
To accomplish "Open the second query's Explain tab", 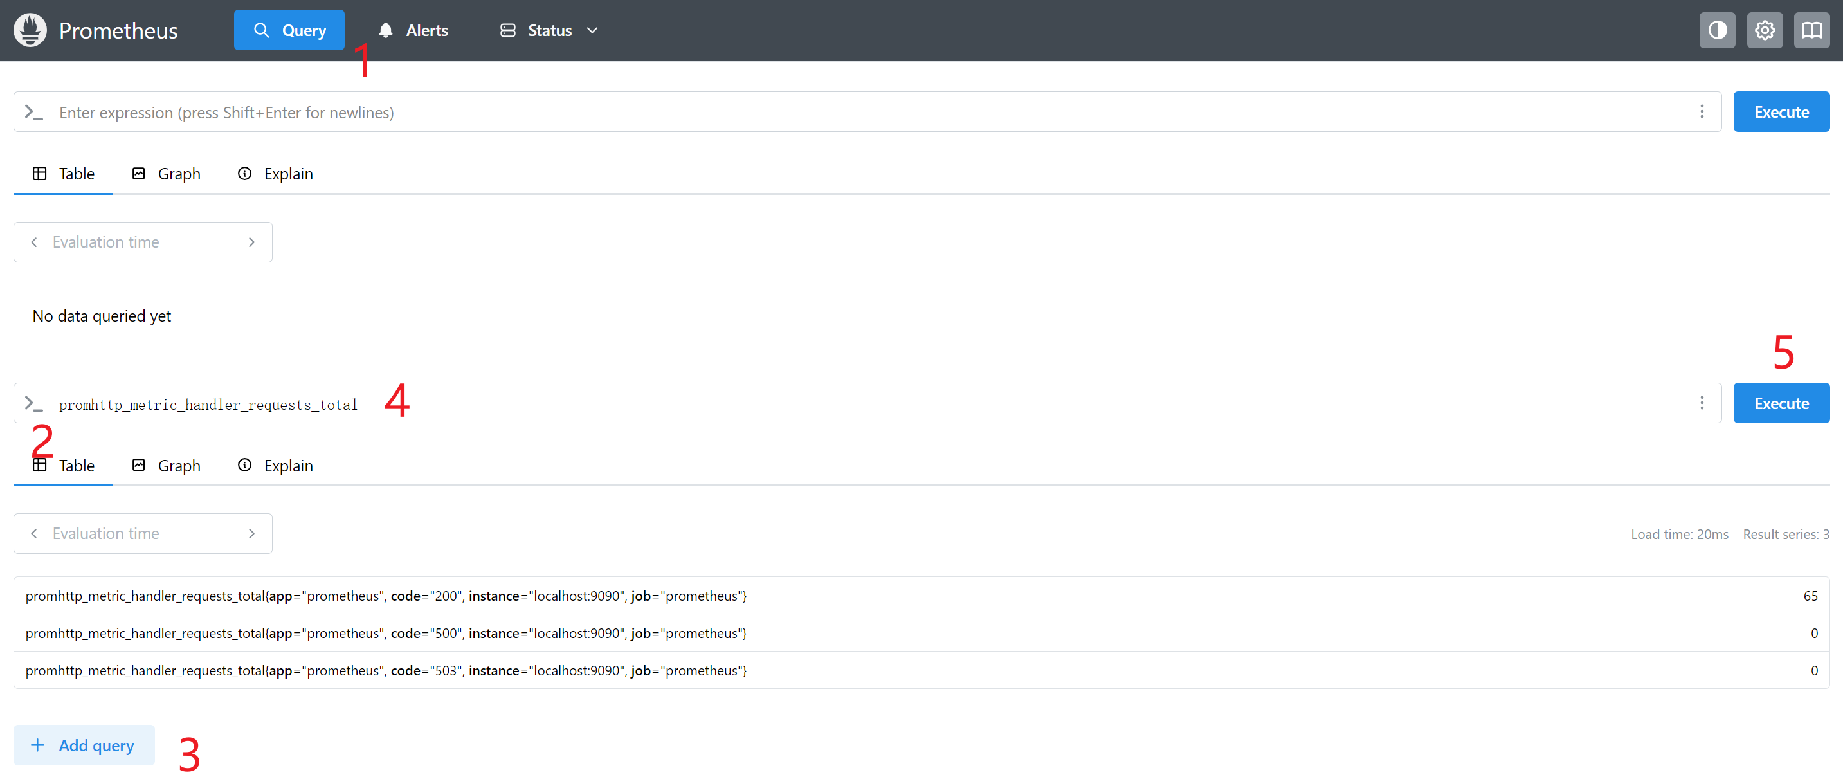I will point(275,466).
